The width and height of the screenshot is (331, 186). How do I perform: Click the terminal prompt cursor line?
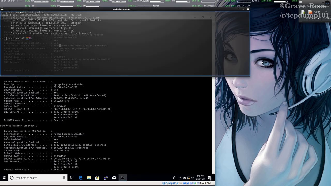pos(16,38)
